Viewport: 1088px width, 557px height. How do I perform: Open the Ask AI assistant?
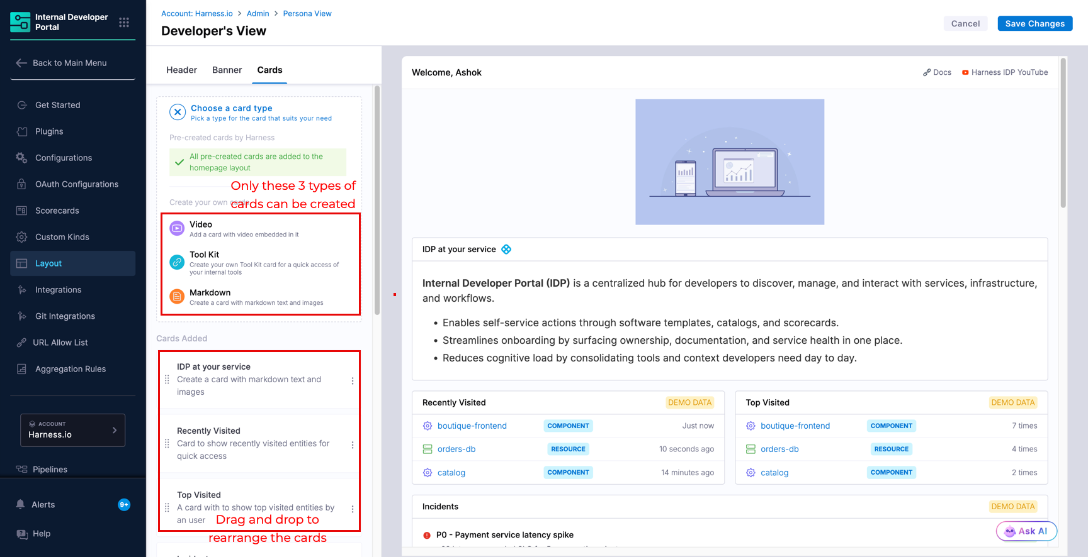(x=1026, y=531)
